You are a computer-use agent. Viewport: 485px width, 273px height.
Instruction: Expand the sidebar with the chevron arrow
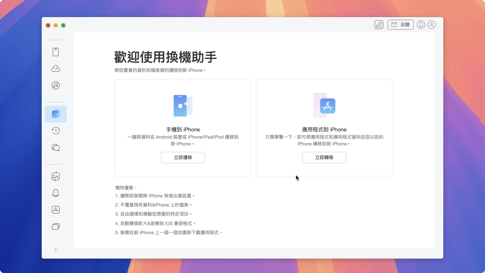coord(56,249)
